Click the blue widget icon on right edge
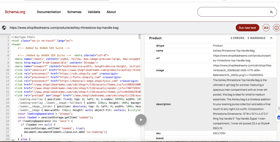Image resolution: width=280 pixels, height=142 pixels. 278,117
